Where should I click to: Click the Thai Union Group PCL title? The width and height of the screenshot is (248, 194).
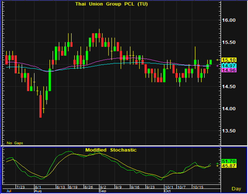[112, 4]
